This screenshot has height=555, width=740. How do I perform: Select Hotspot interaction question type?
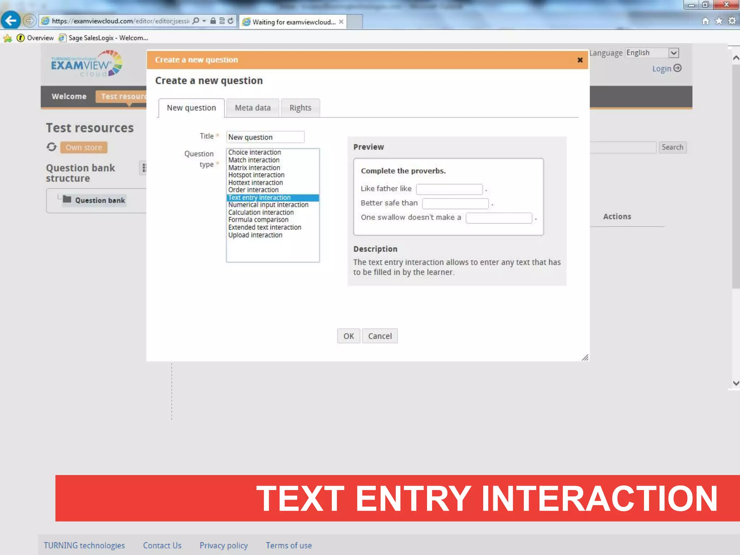tap(272, 175)
